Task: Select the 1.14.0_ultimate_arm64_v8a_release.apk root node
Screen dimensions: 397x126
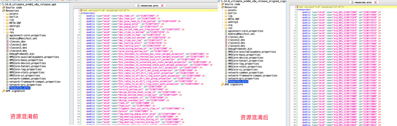Action: (x=29, y=4)
